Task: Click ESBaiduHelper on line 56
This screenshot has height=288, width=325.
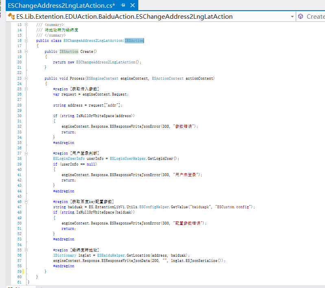Action: (111, 255)
